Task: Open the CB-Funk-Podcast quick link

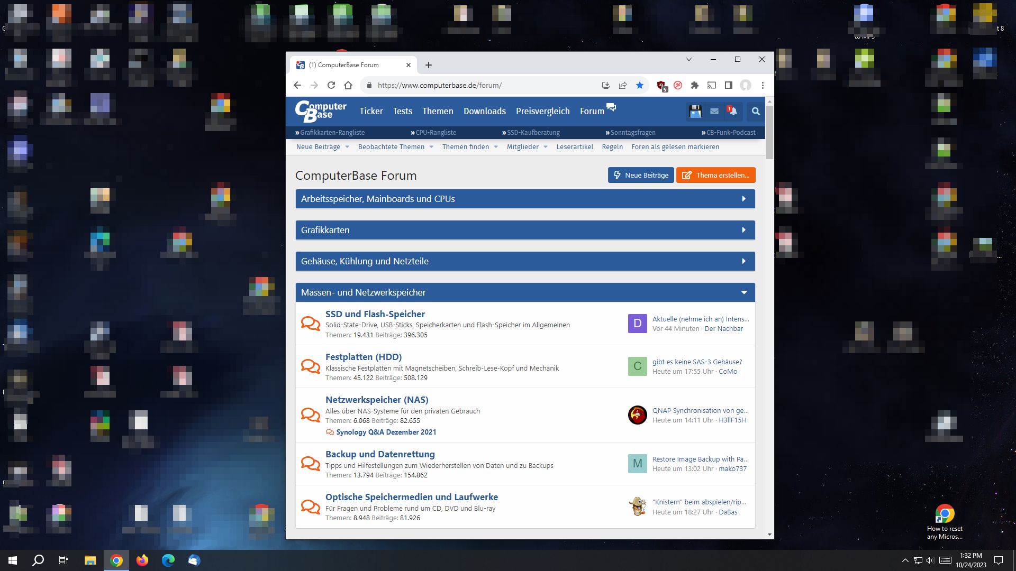Action: (x=731, y=133)
